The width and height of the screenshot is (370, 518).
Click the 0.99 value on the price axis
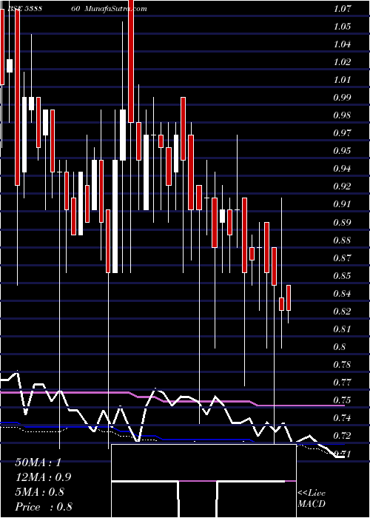tap(342, 98)
